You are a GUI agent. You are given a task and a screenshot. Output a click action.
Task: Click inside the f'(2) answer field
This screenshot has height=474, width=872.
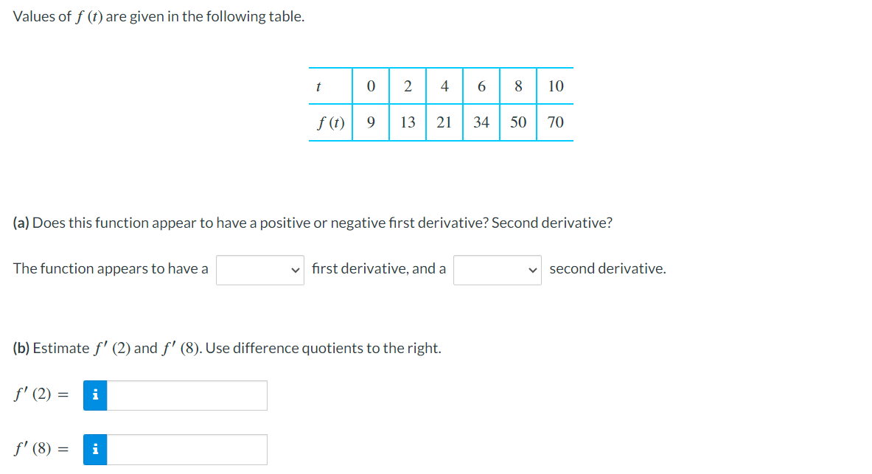[188, 396]
